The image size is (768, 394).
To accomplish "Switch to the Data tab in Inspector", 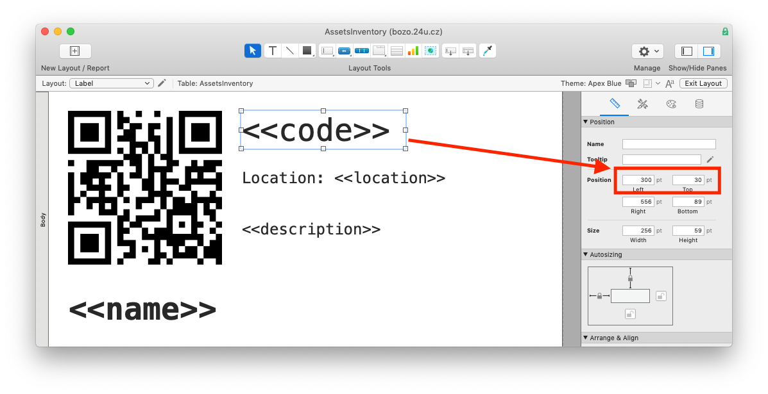I will coord(699,104).
